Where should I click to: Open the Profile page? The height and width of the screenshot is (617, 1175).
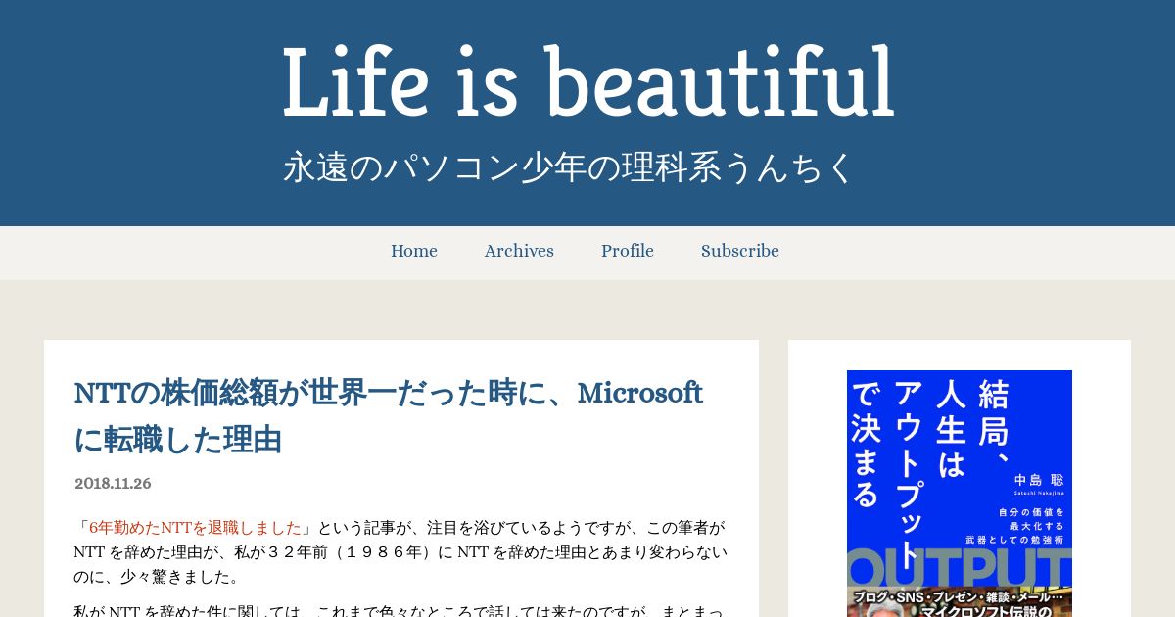628,252
